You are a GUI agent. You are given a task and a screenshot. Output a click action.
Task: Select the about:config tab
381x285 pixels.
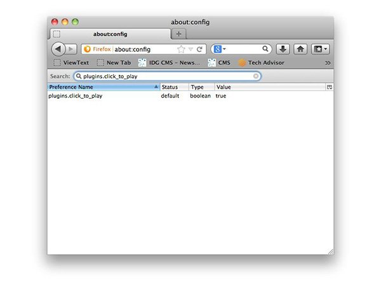coord(110,34)
